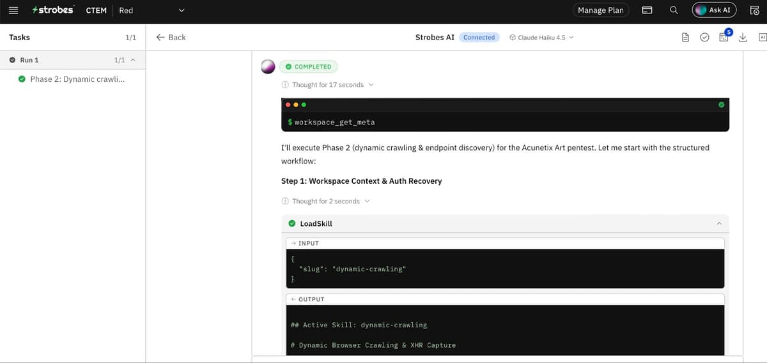Click the download arrow icon

[x=743, y=37]
